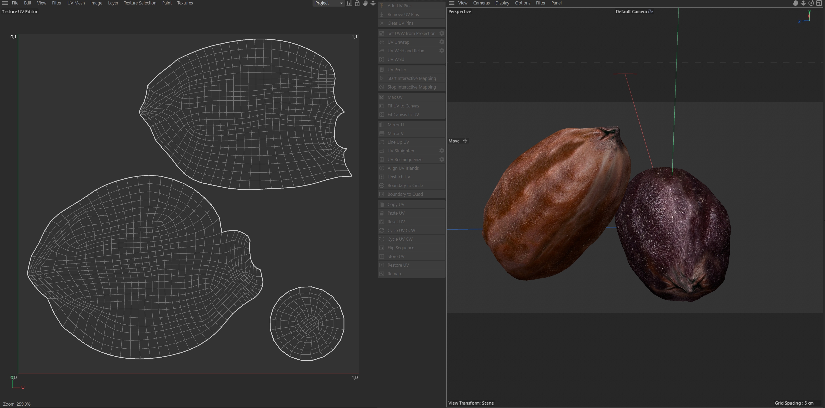Open UV Straighten options gear

[442, 151]
